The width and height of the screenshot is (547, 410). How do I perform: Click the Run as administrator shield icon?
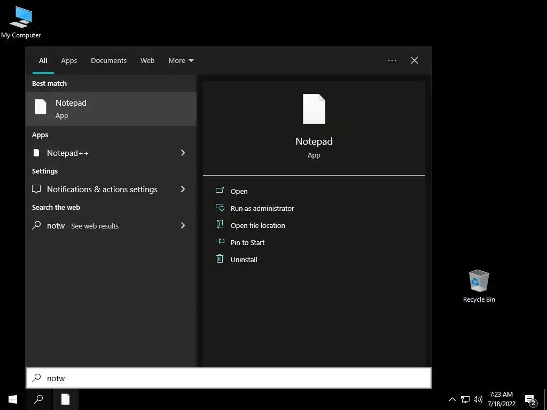coord(220,208)
